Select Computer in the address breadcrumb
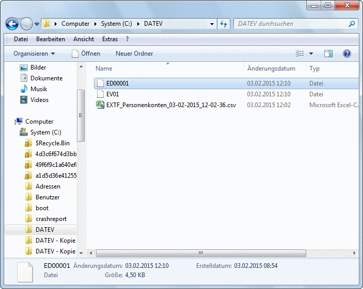The width and height of the screenshot is (363, 289). [75, 24]
